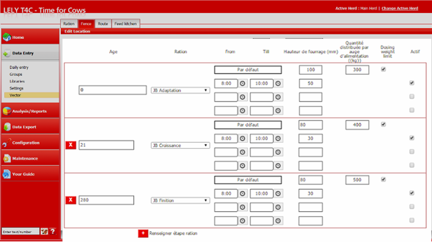Click the Par défaut box for JB Adaptation
This screenshot has width=432, height=242.
(x=248, y=69)
